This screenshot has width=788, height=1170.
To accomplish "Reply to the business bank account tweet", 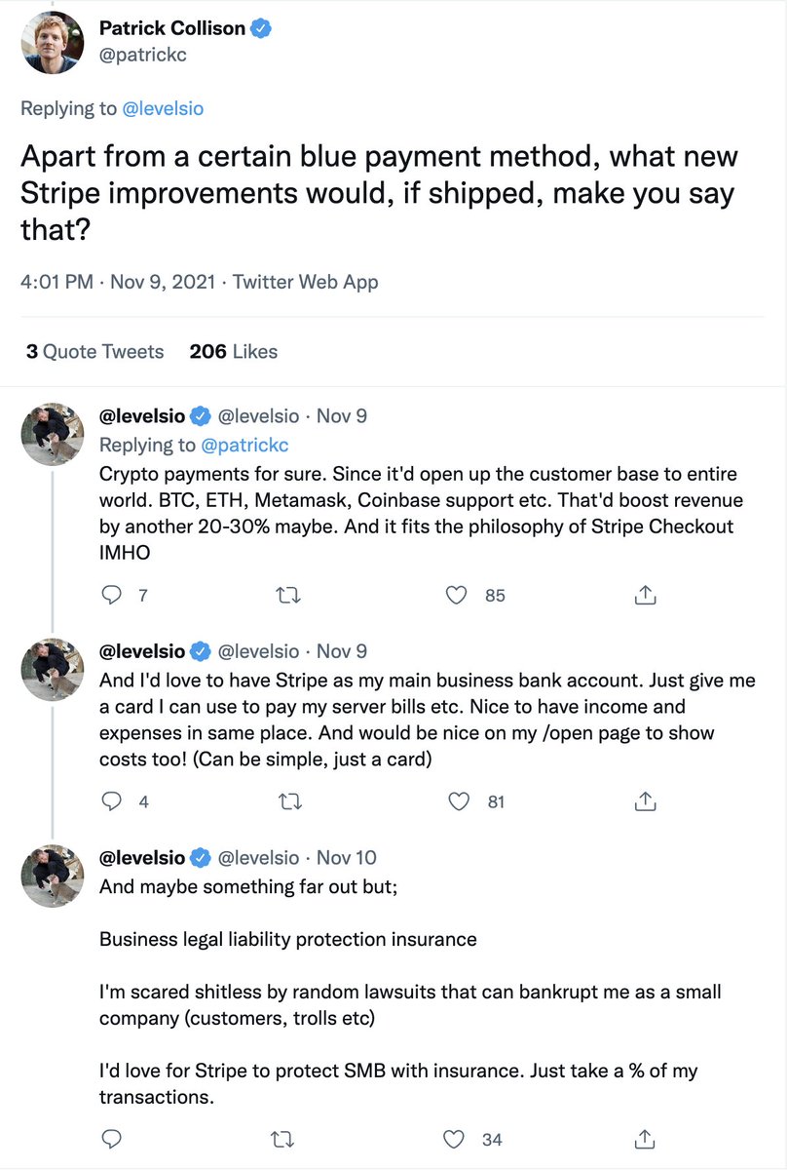I will (x=112, y=801).
